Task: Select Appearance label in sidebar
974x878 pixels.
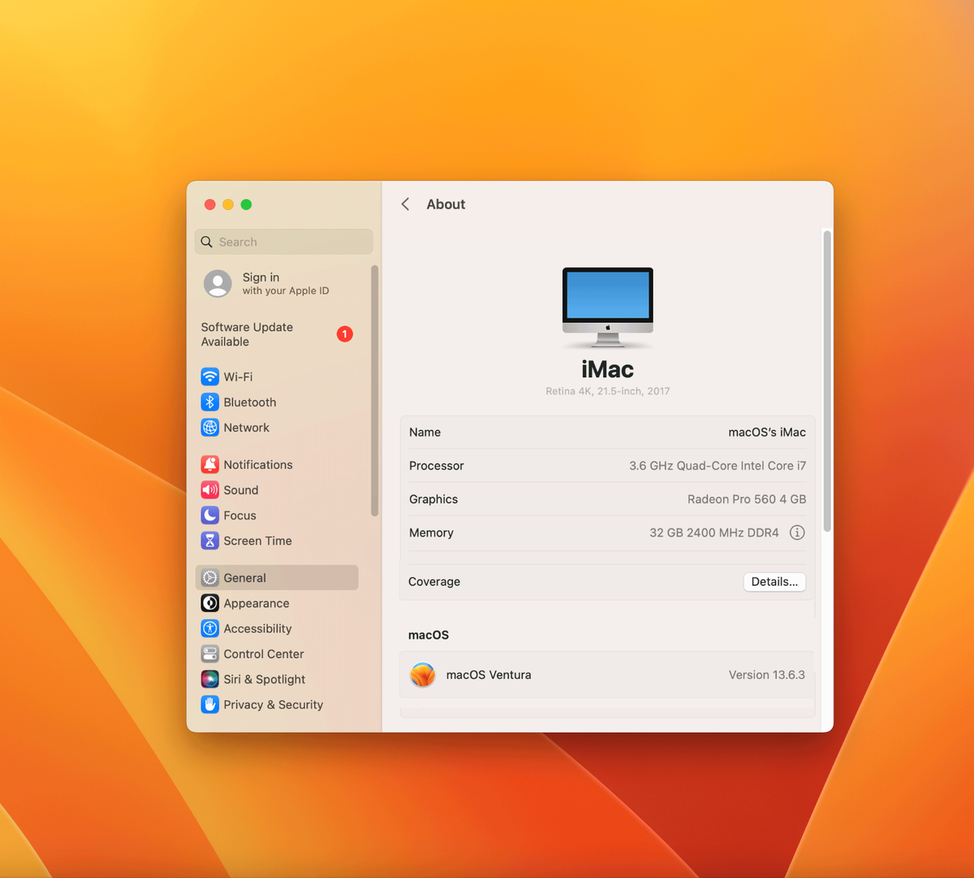Action: tap(256, 604)
